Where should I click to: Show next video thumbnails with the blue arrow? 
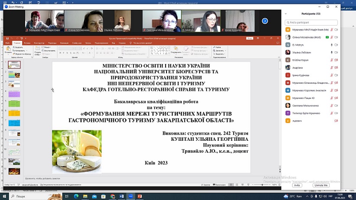pyautogui.click(x=265, y=21)
